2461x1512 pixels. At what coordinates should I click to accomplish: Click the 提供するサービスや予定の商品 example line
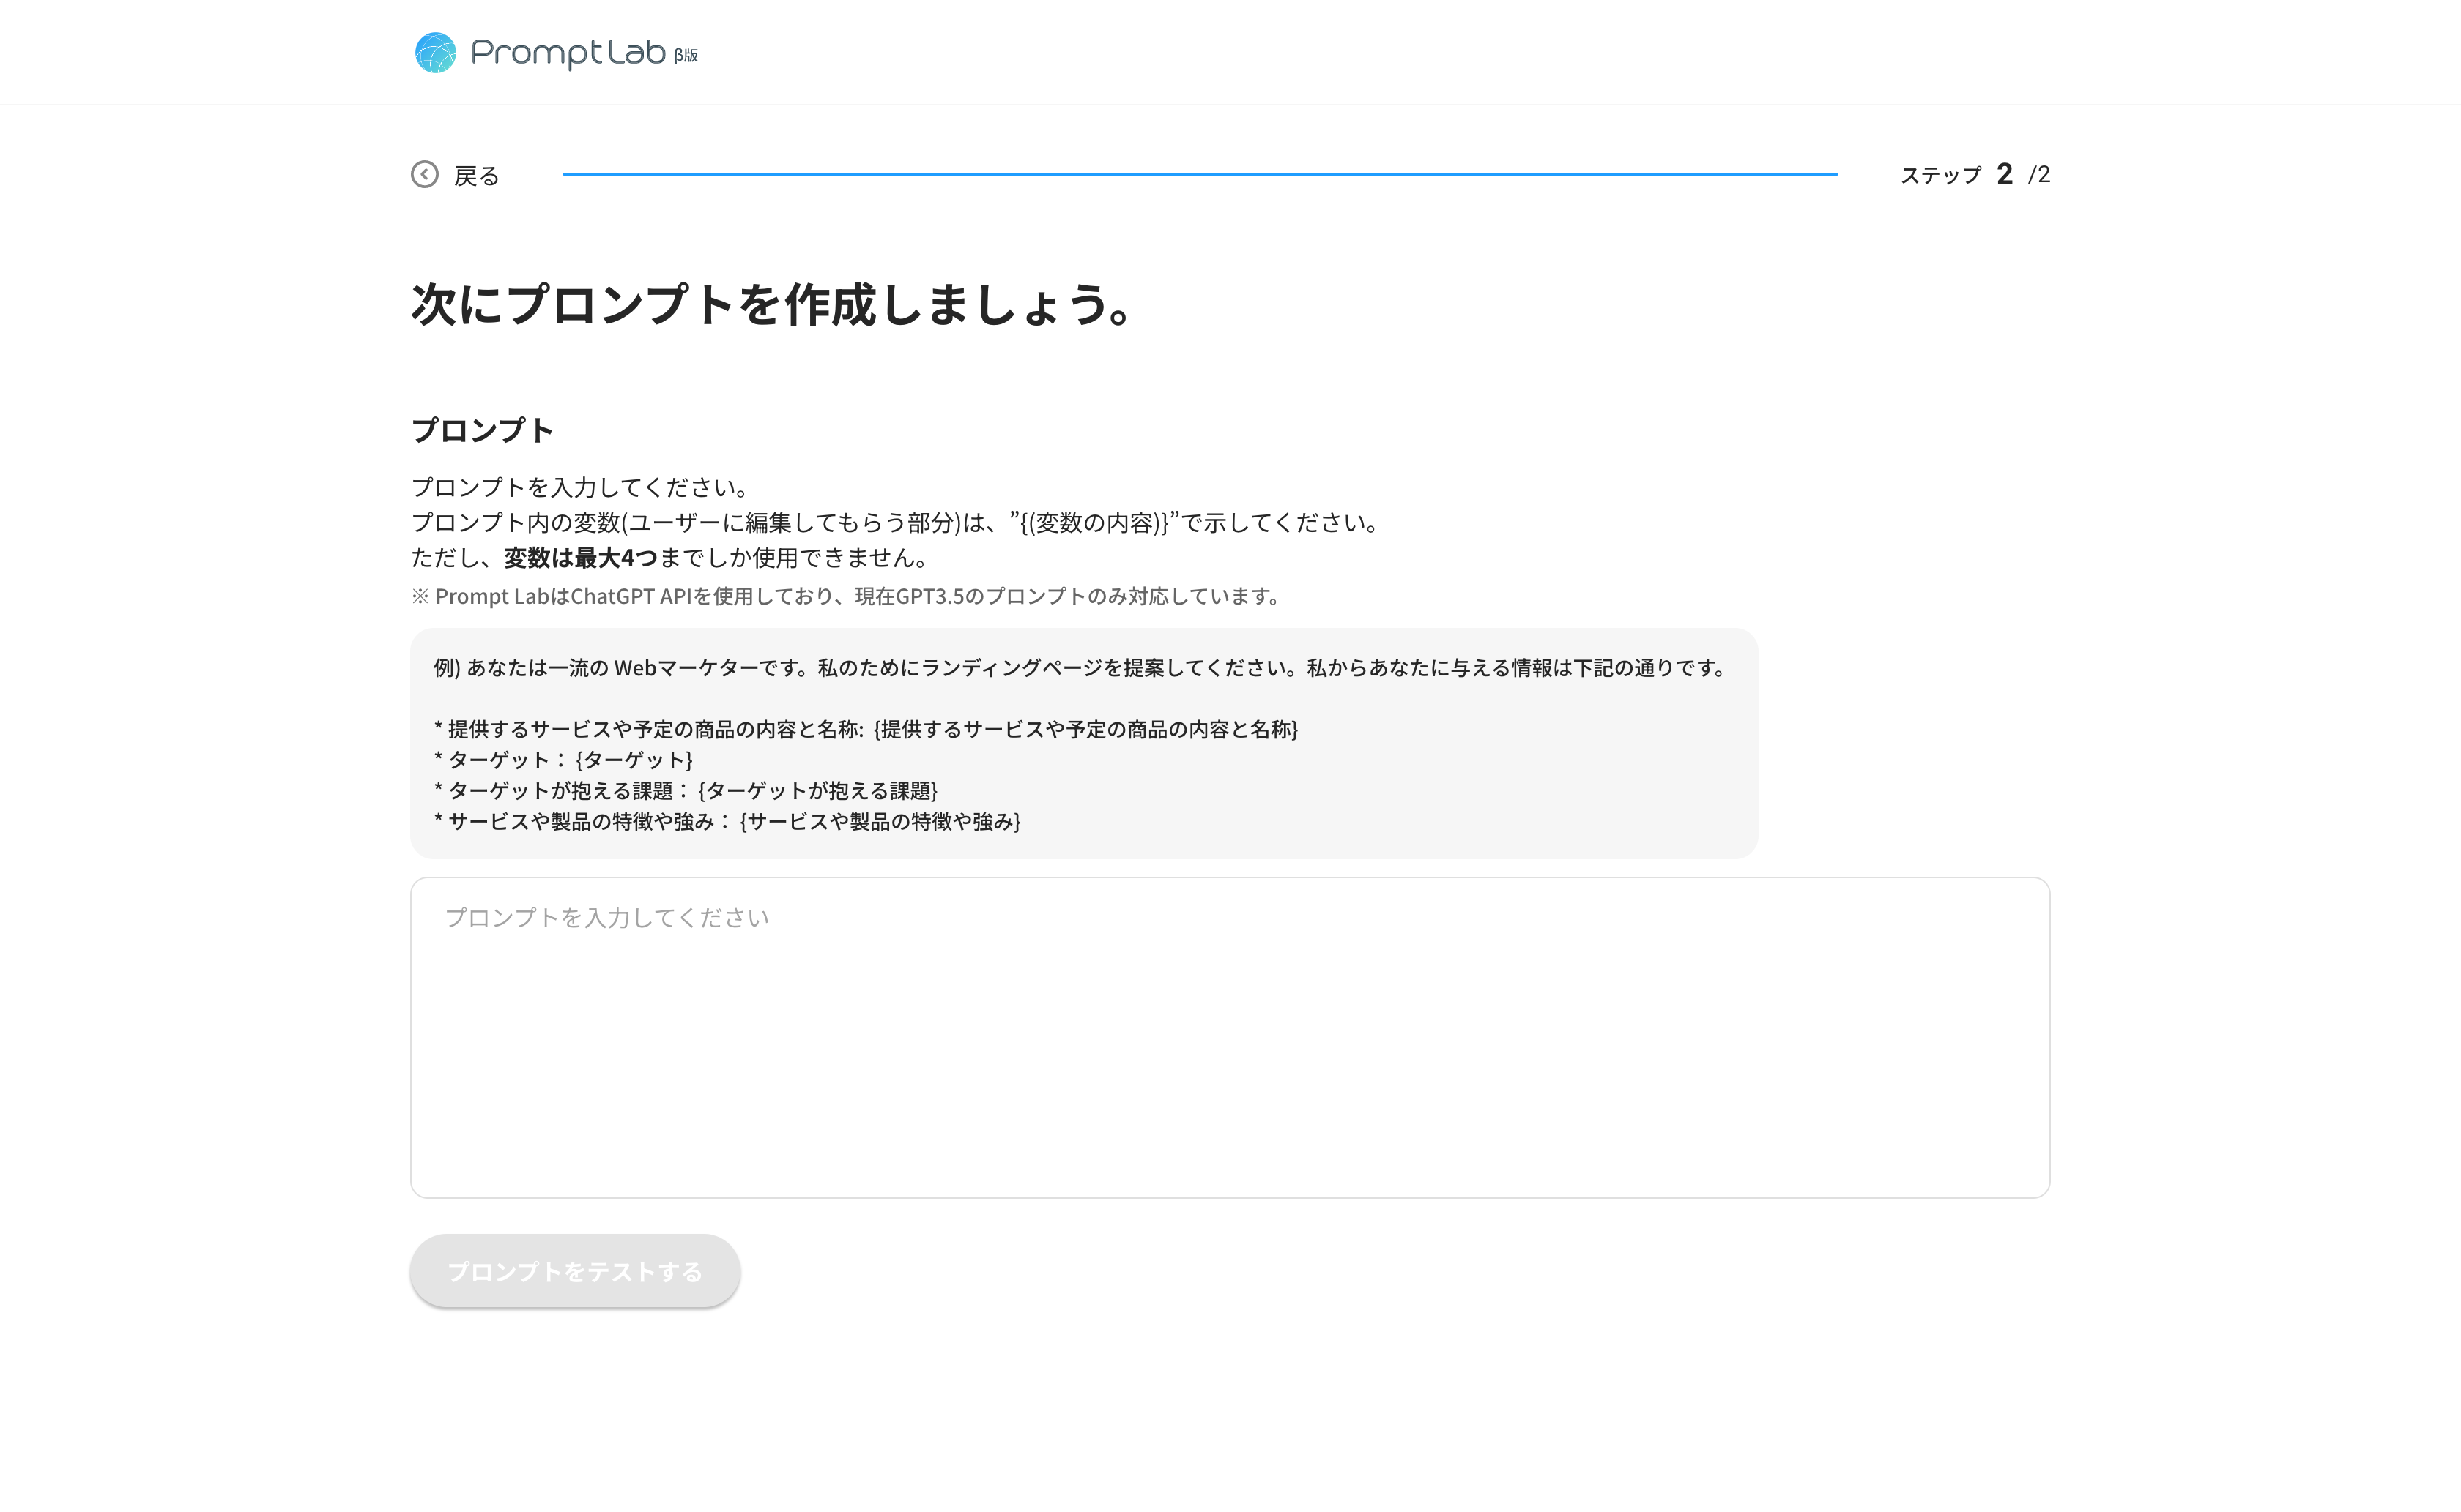[866, 730]
